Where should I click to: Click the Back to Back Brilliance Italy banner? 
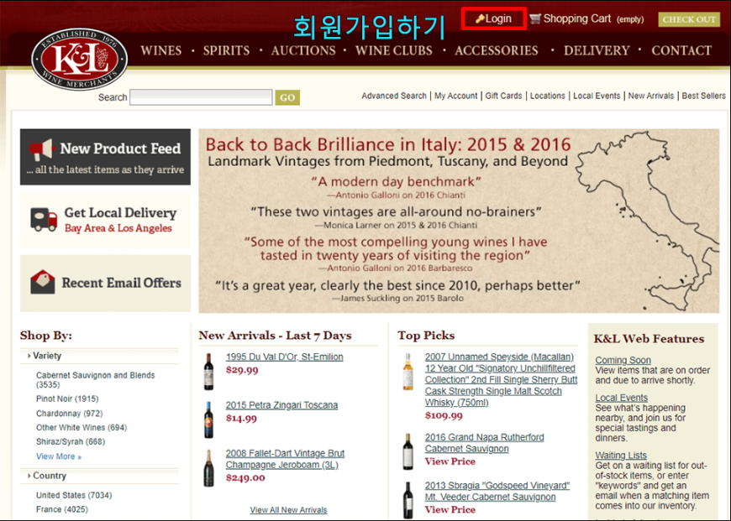(459, 221)
